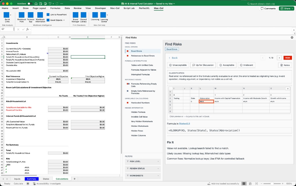Click the zoom out minus icon
The height and width of the screenshot is (186, 296).
point(261,184)
